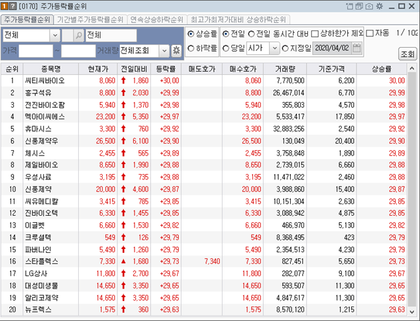This screenshot has height=321, width=420.
Task: Click the maximum price input field
Action: [x=78, y=51]
